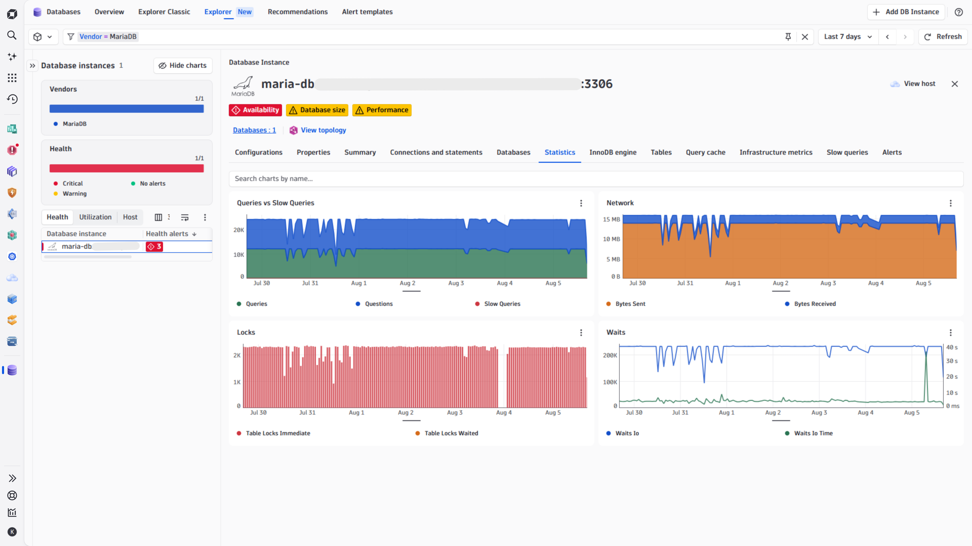This screenshot has width=972, height=546.
Task: Expand the sidebar with double-chevron icon
Action: (x=12, y=478)
